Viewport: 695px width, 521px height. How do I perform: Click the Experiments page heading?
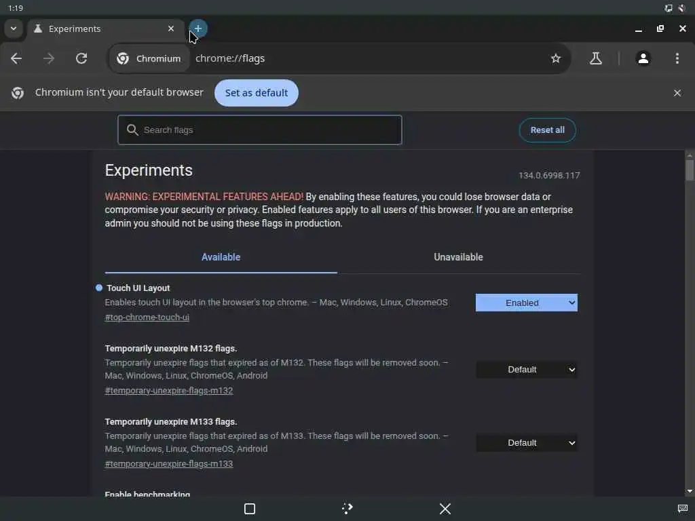click(x=149, y=170)
